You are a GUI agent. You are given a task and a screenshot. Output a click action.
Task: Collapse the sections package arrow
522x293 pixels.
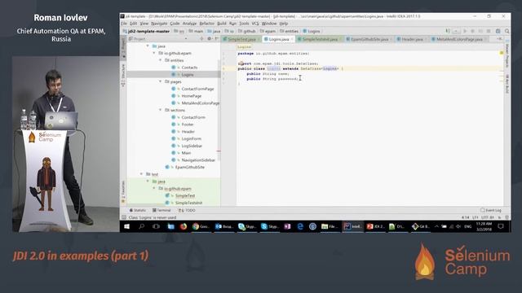tap(161, 110)
